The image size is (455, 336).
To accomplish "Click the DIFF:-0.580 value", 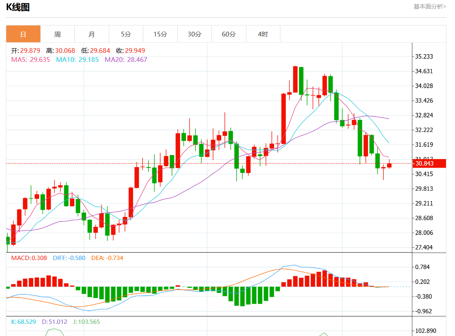I will 69,258.
